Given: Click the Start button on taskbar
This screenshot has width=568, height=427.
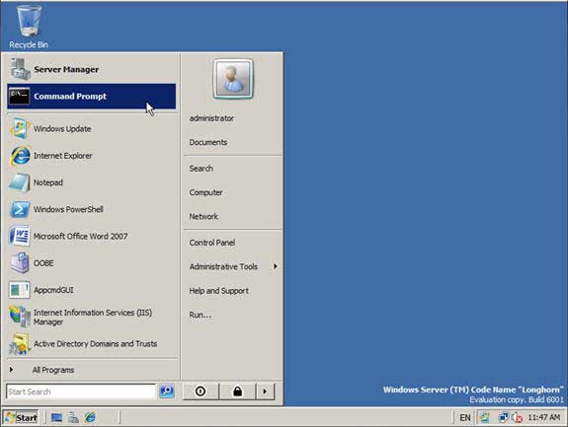Looking at the screenshot, I should [x=21, y=417].
